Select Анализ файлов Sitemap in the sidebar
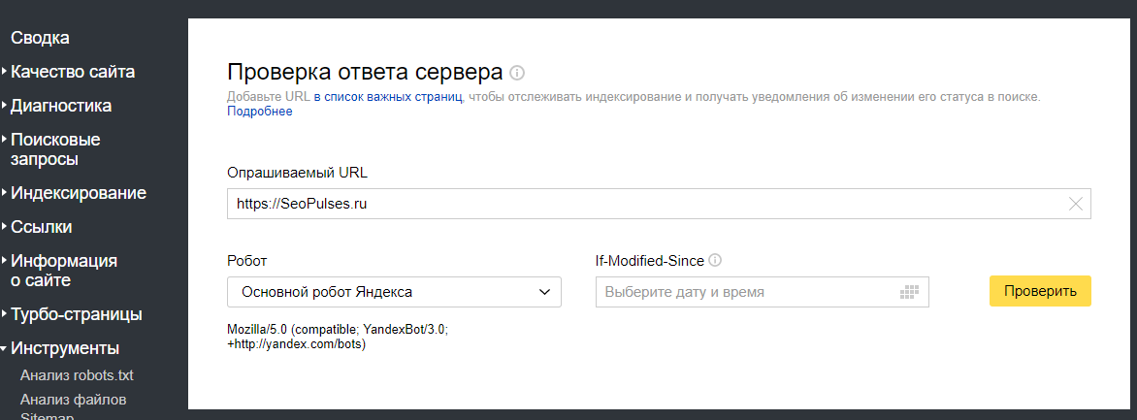This screenshot has height=420, width=1137. [x=73, y=407]
